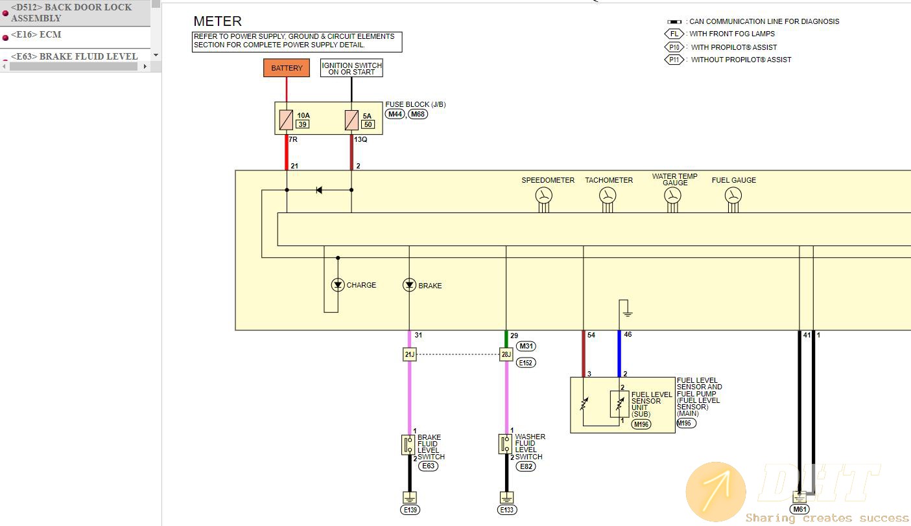911x526 pixels.
Task: Open connector M61 label
Action: tap(800, 509)
